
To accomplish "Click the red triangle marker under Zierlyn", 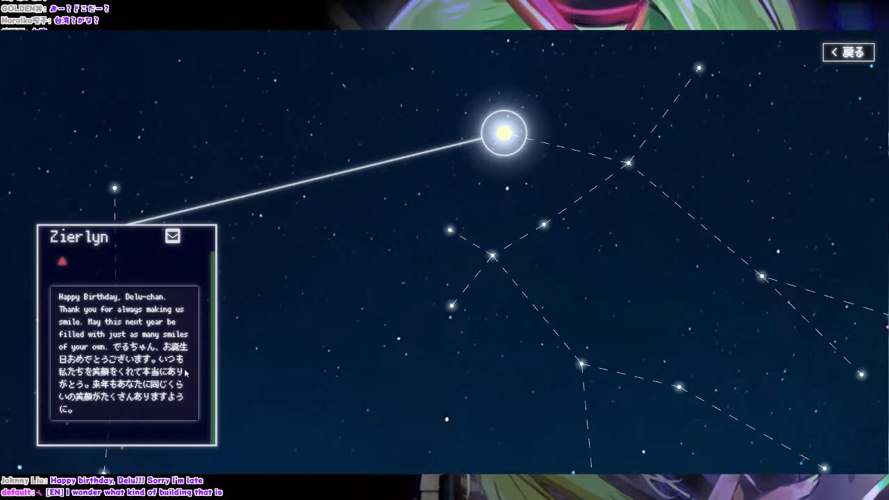I will click(x=62, y=261).
